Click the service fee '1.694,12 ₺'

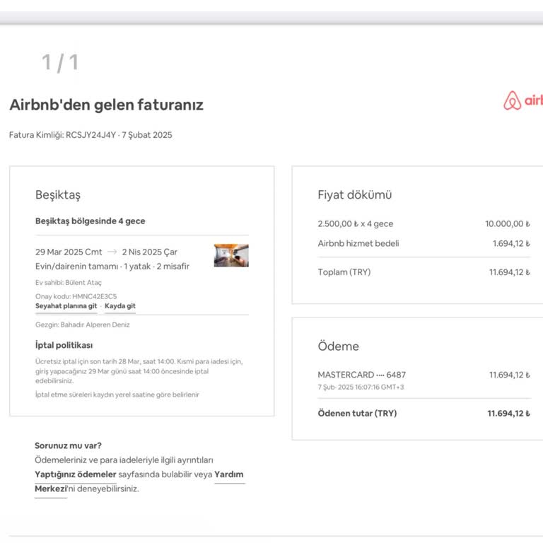click(511, 243)
